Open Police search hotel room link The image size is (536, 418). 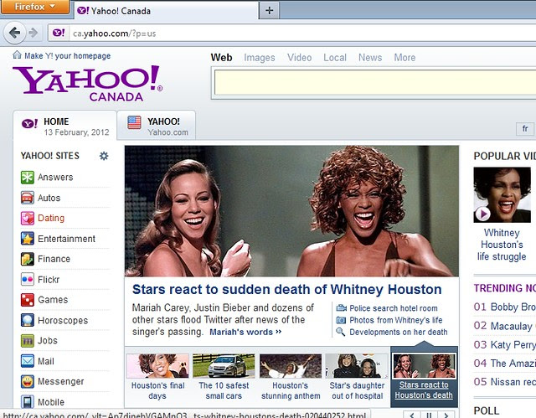(394, 308)
